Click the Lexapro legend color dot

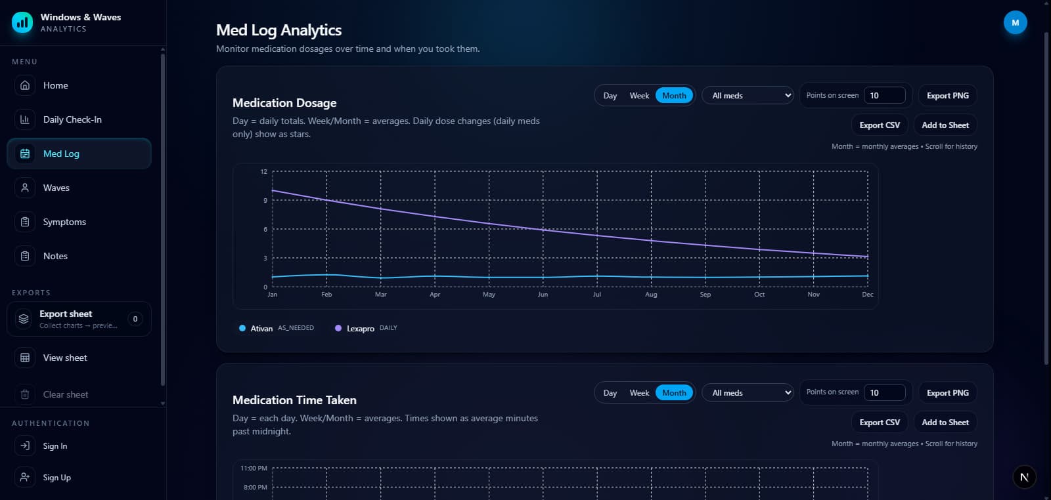338,327
